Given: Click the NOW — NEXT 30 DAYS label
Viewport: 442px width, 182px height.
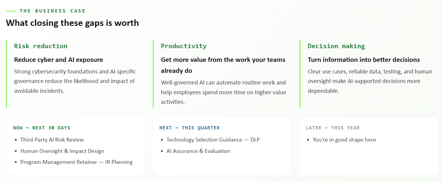Looking at the screenshot, I should 42,128.
